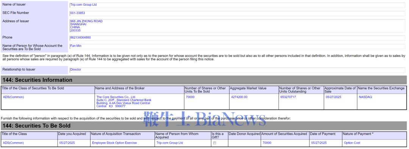The height and width of the screenshot is (149, 409).
Task: Select Trip.com Group Ltd in acquired-from column
Action: (x=170, y=143)
